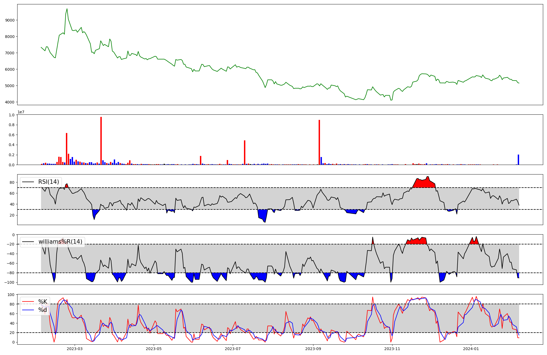Select the 2023-11 x-axis date label
Screen dimensions: 547x355
pos(392,349)
